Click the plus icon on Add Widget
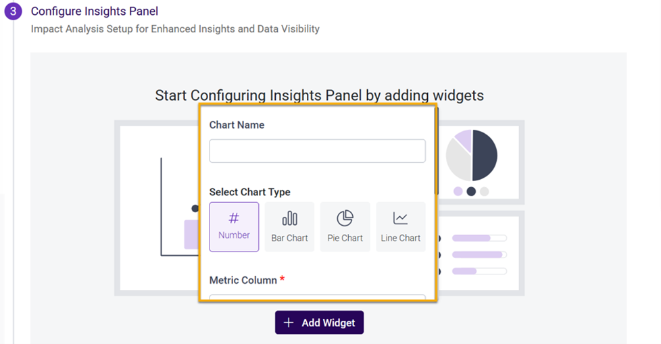 pos(289,323)
